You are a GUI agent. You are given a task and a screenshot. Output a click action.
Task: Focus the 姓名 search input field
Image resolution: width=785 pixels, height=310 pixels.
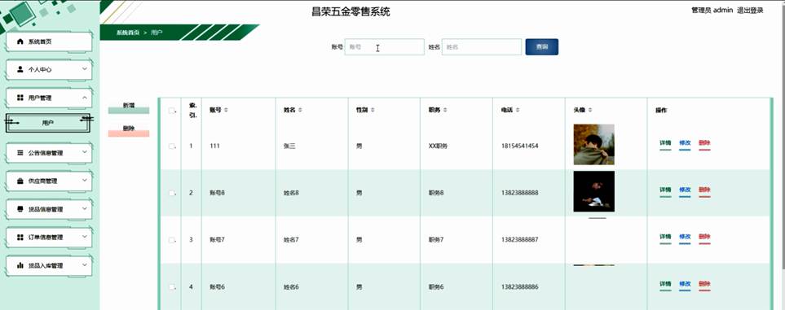point(482,47)
